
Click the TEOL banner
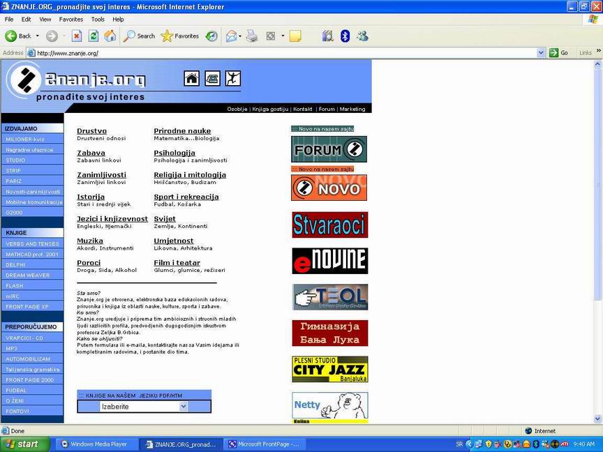pos(329,297)
